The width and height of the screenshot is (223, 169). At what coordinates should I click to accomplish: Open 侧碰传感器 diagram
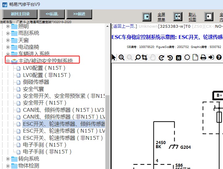(36, 82)
